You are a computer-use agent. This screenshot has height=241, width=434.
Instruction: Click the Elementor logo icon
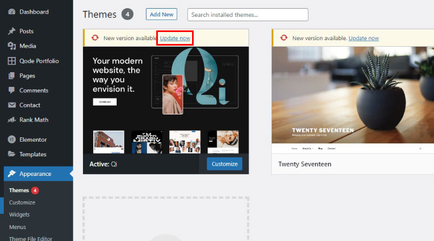tap(11, 139)
